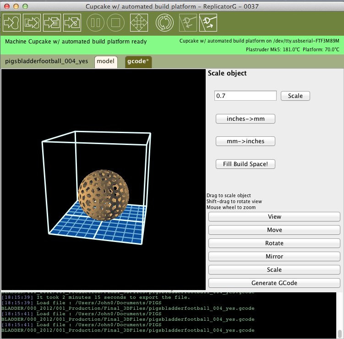The width and height of the screenshot is (344, 339).
Task: Click the Disconnect from machine icon
Action: 208,22
